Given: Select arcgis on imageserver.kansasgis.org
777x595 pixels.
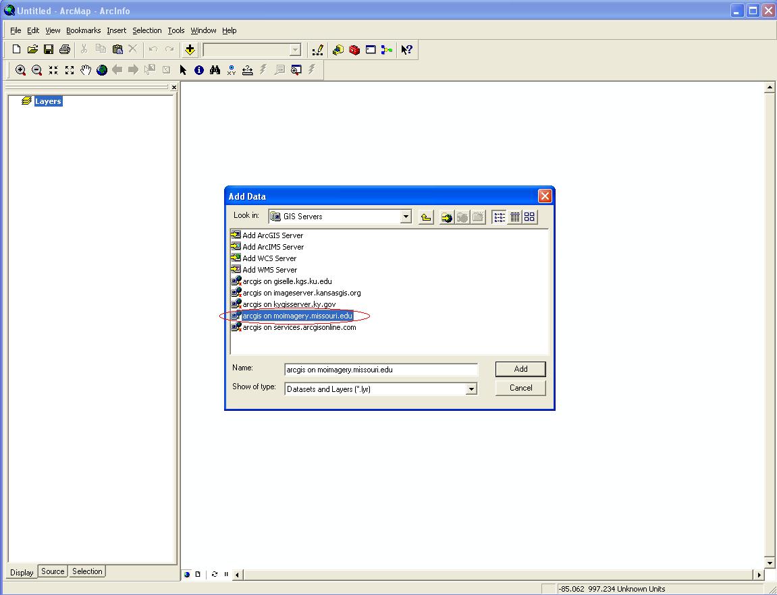Looking at the screenshot, I should tap(296, 293).
